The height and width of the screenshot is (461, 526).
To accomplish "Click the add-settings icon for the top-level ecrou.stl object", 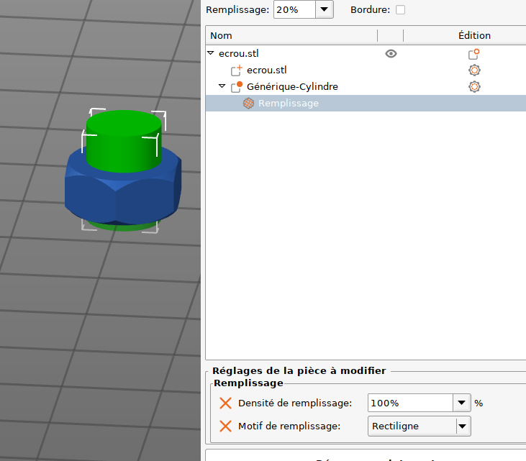I will (474, 54).
